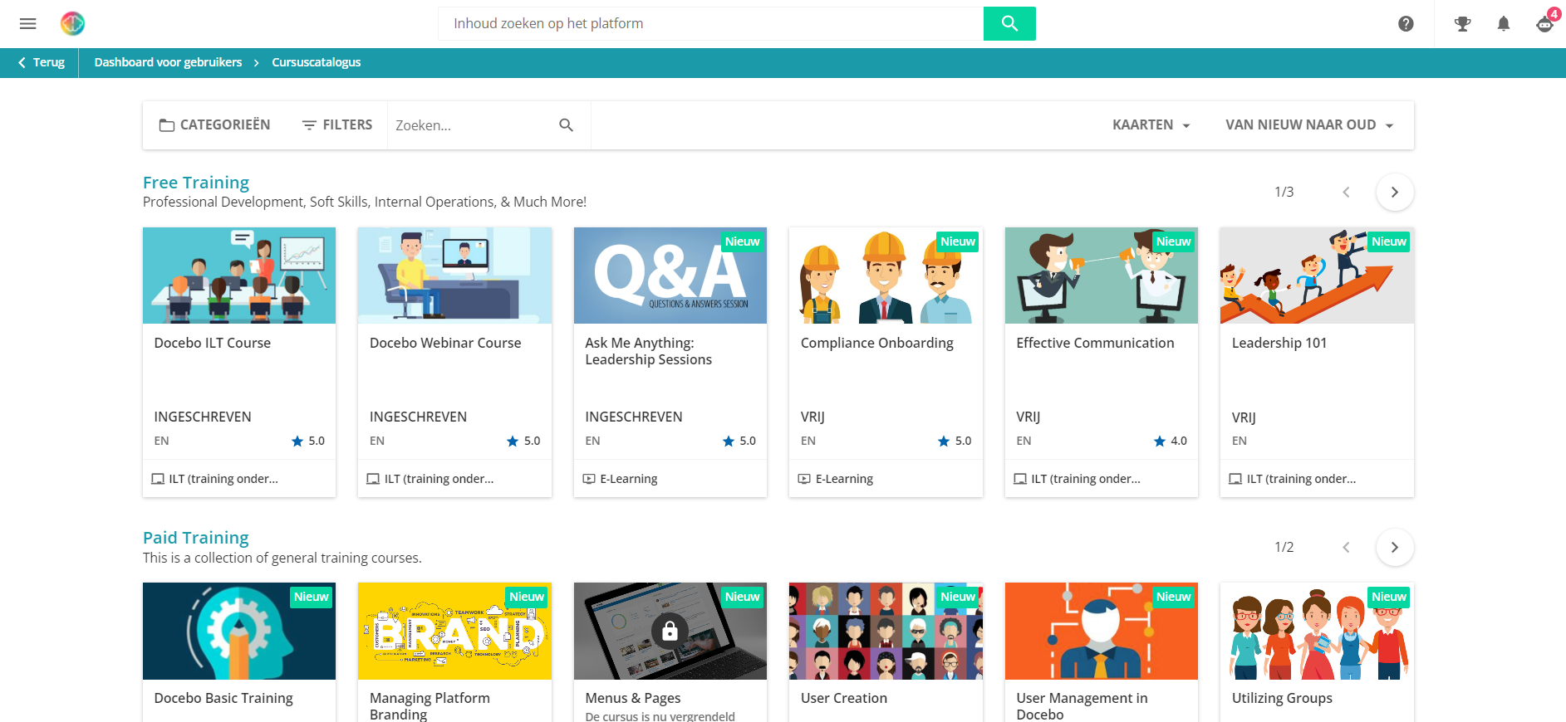Click the 4.0 star on Effective Communication
The width and height of the screenshot is (1566, 722).
(1160, 441)
